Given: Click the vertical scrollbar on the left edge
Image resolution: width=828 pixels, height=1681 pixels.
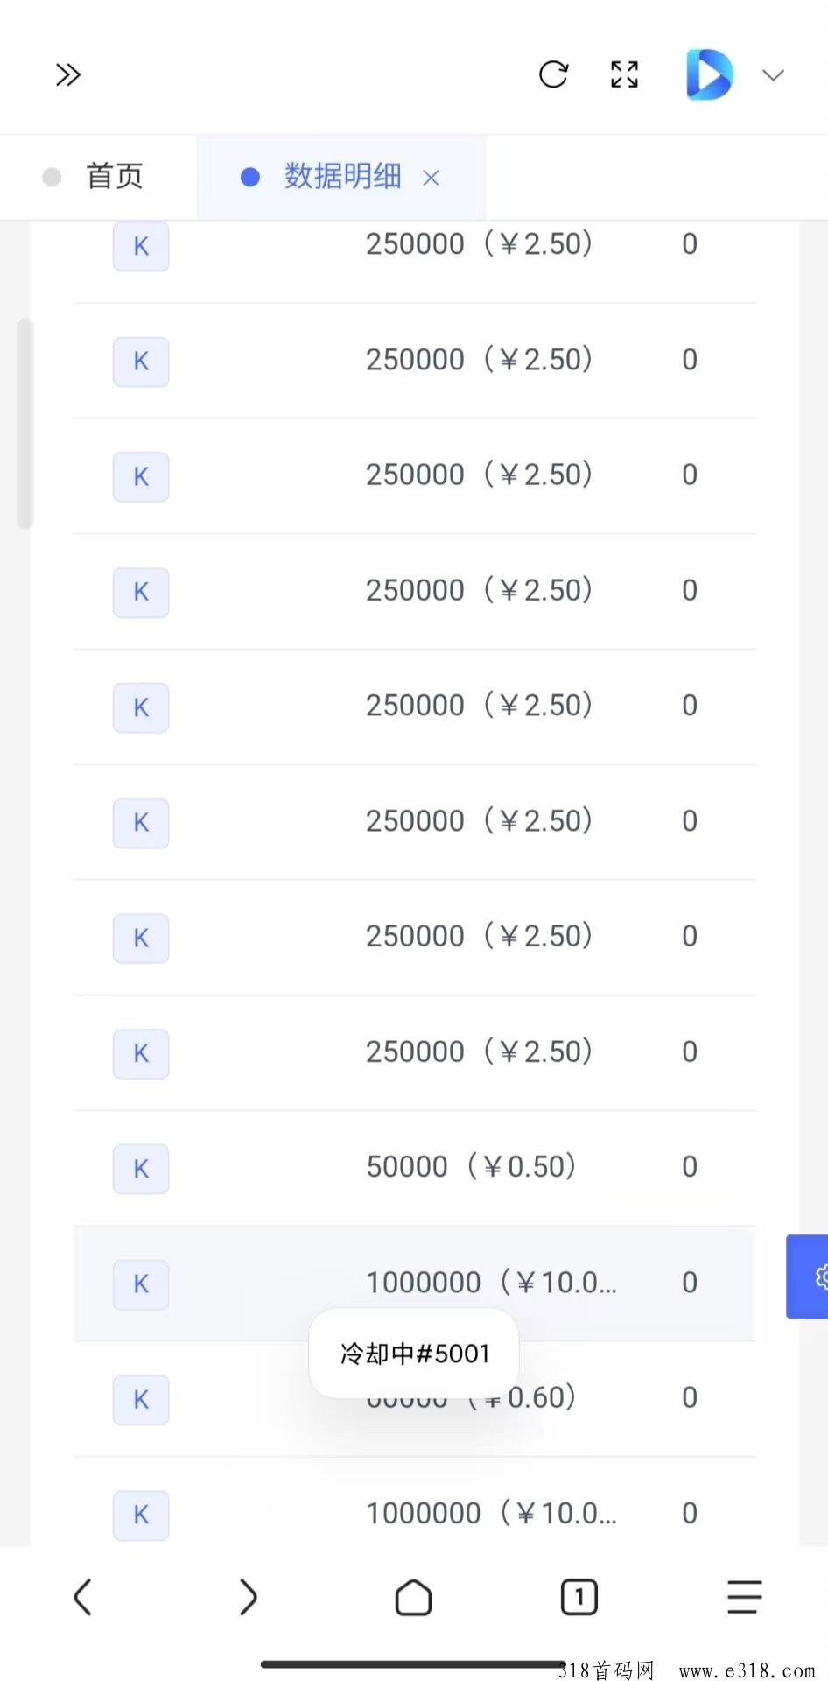Looking at the screenshot, I should (x=25, y=424).
